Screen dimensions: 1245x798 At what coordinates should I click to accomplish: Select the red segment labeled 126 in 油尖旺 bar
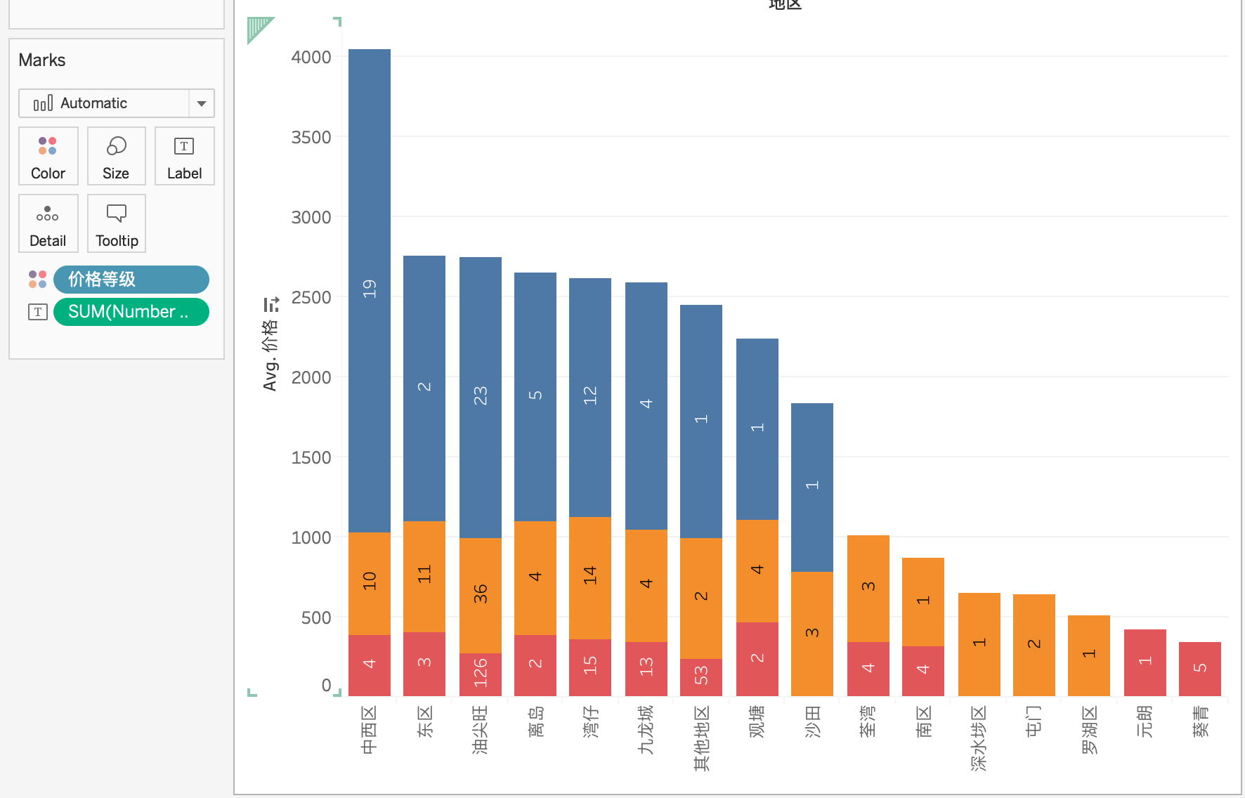pyautogui.click(x=481, y=675)
